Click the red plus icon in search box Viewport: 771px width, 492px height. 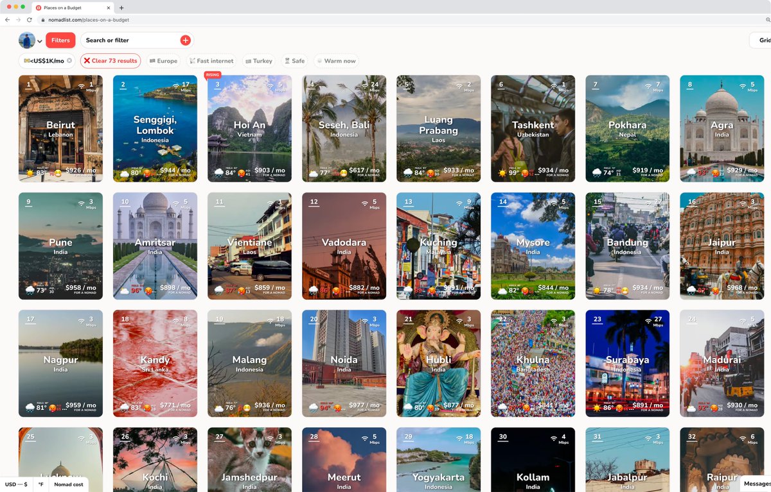click(185, 40)
